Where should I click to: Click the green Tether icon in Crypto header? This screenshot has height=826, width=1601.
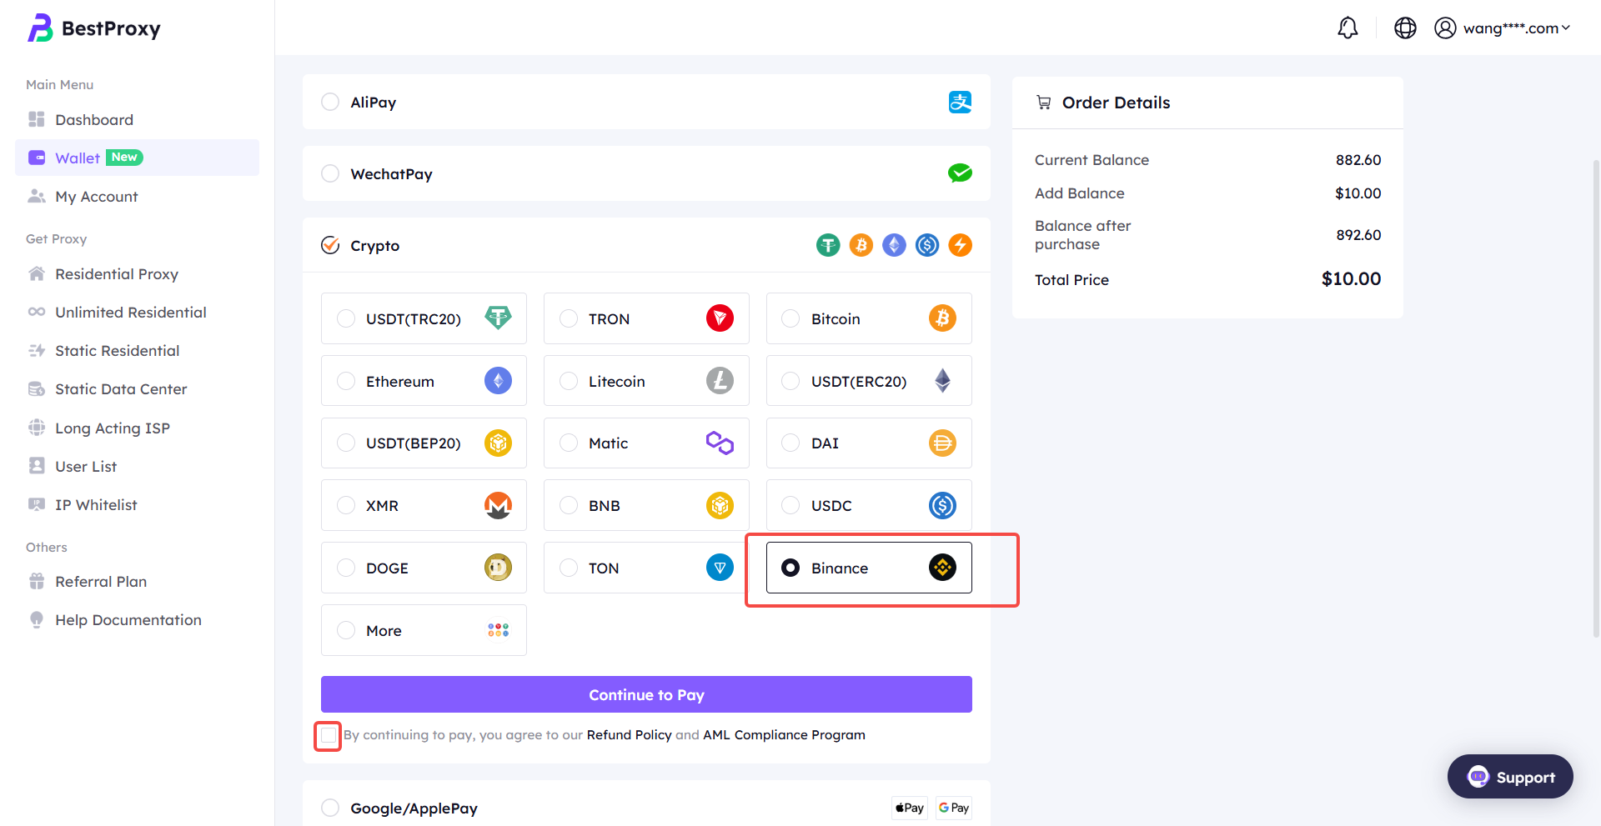(x=828, y=245)
